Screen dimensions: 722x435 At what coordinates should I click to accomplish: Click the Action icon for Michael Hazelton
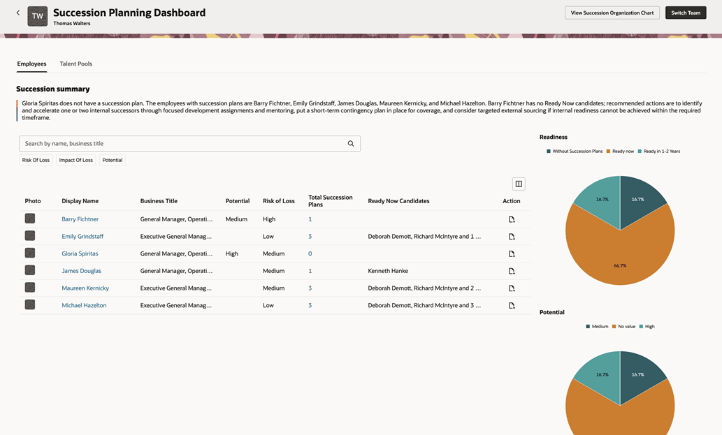coord(511,305)
